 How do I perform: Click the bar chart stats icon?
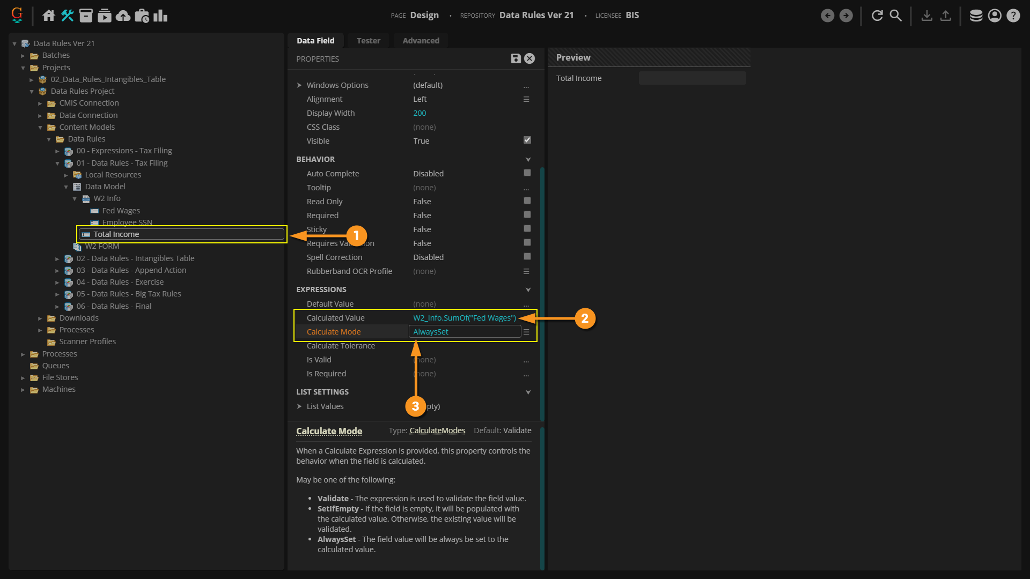pos(160,16)
